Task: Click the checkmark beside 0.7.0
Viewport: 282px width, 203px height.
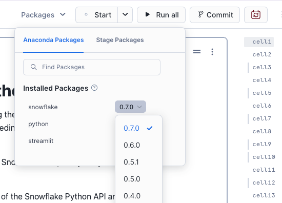Action: point(150,128)
